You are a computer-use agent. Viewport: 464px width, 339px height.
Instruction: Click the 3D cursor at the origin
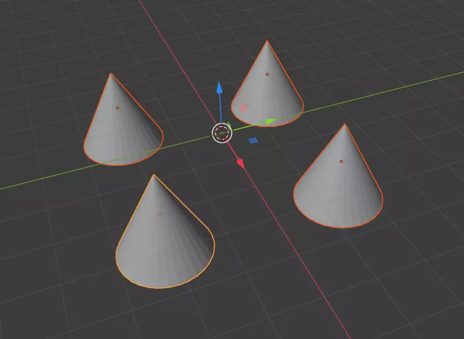222,133
